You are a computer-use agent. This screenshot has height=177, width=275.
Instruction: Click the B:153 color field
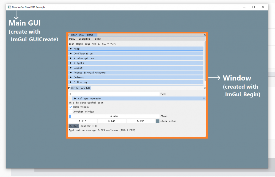coord(141,121)
